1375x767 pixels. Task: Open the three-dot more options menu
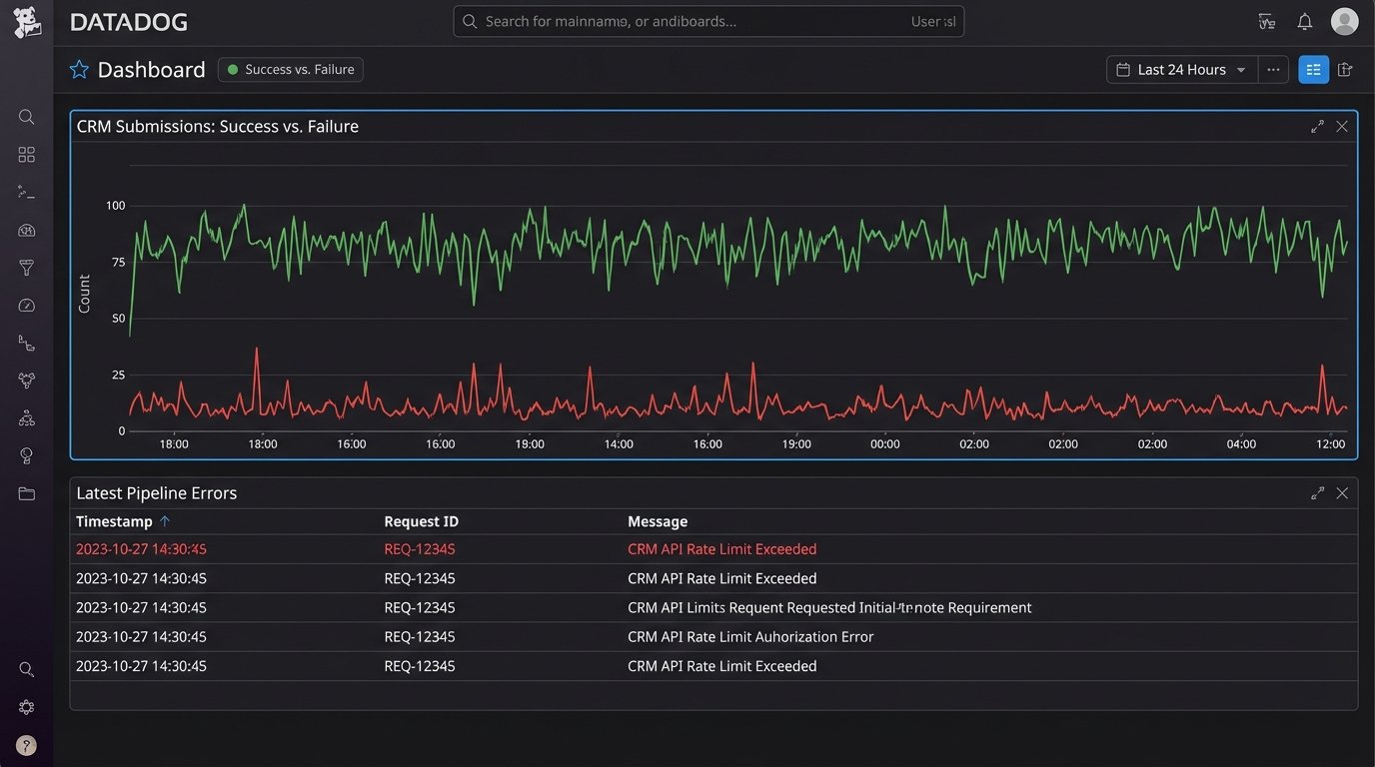coord(1273,70)
